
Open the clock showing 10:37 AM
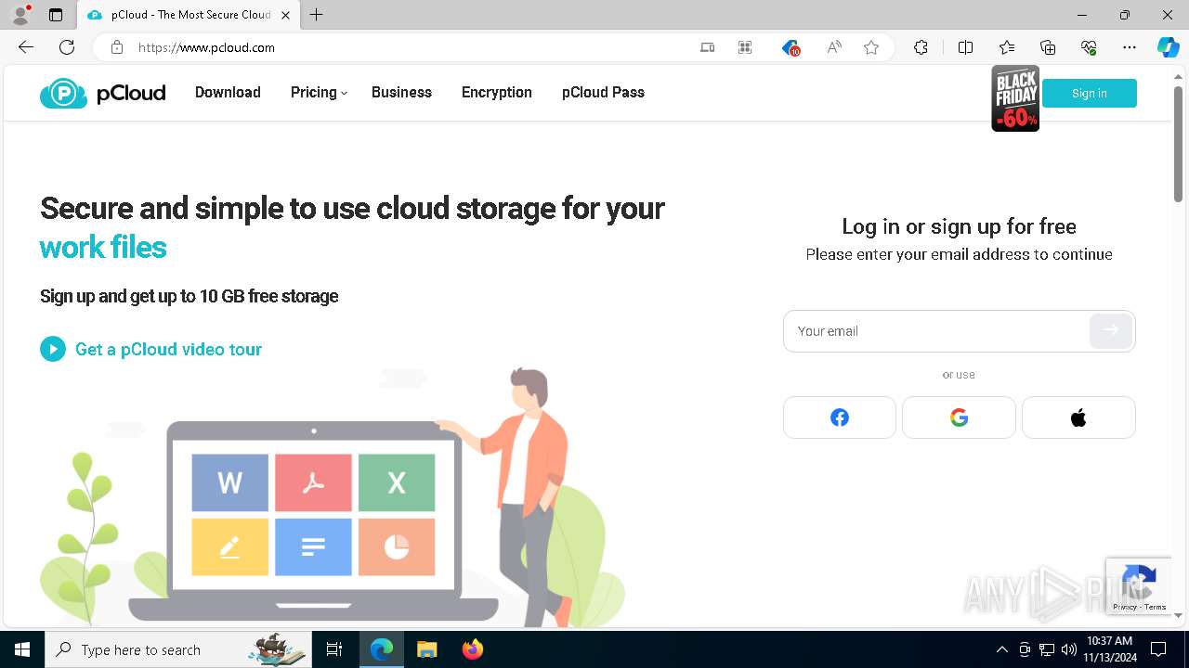click(x=1109, y=649)
